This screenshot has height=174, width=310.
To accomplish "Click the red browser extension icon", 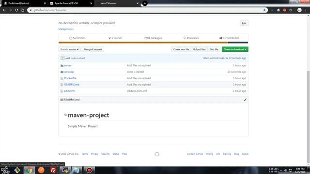I will click(284, 10).
